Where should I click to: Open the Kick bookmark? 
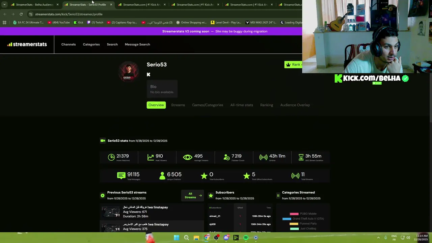[78, 23]
